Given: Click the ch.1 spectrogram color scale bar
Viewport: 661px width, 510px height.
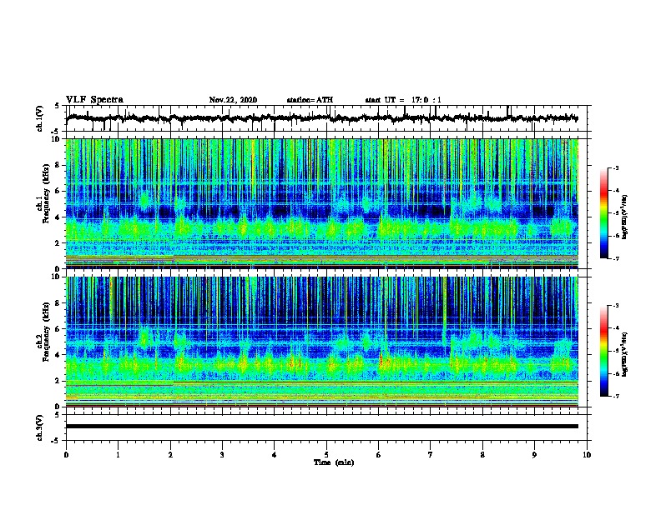Looking at the screenshot, I should (x=603, y=213).
